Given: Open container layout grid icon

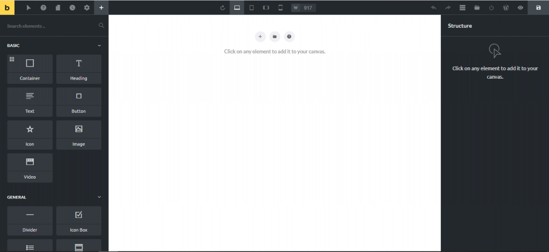Looking at the screenshot, I should point(12,59).
